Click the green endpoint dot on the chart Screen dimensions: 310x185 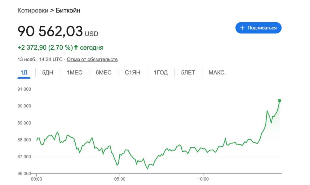point(280,101)
